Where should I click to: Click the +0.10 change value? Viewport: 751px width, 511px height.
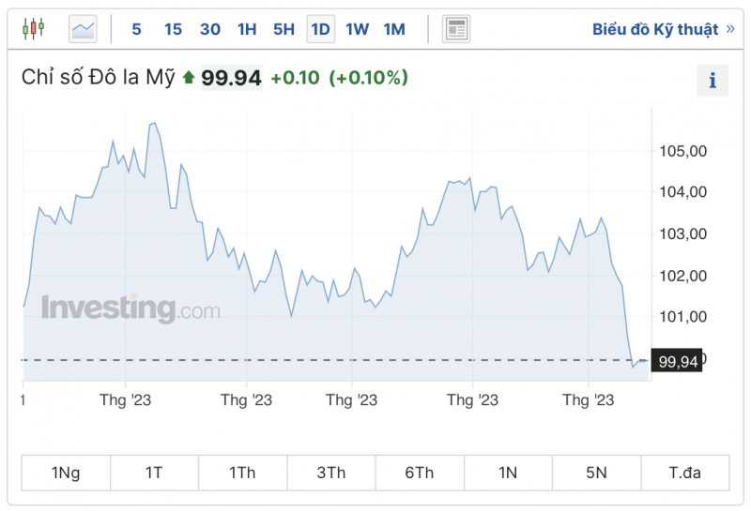295,78
